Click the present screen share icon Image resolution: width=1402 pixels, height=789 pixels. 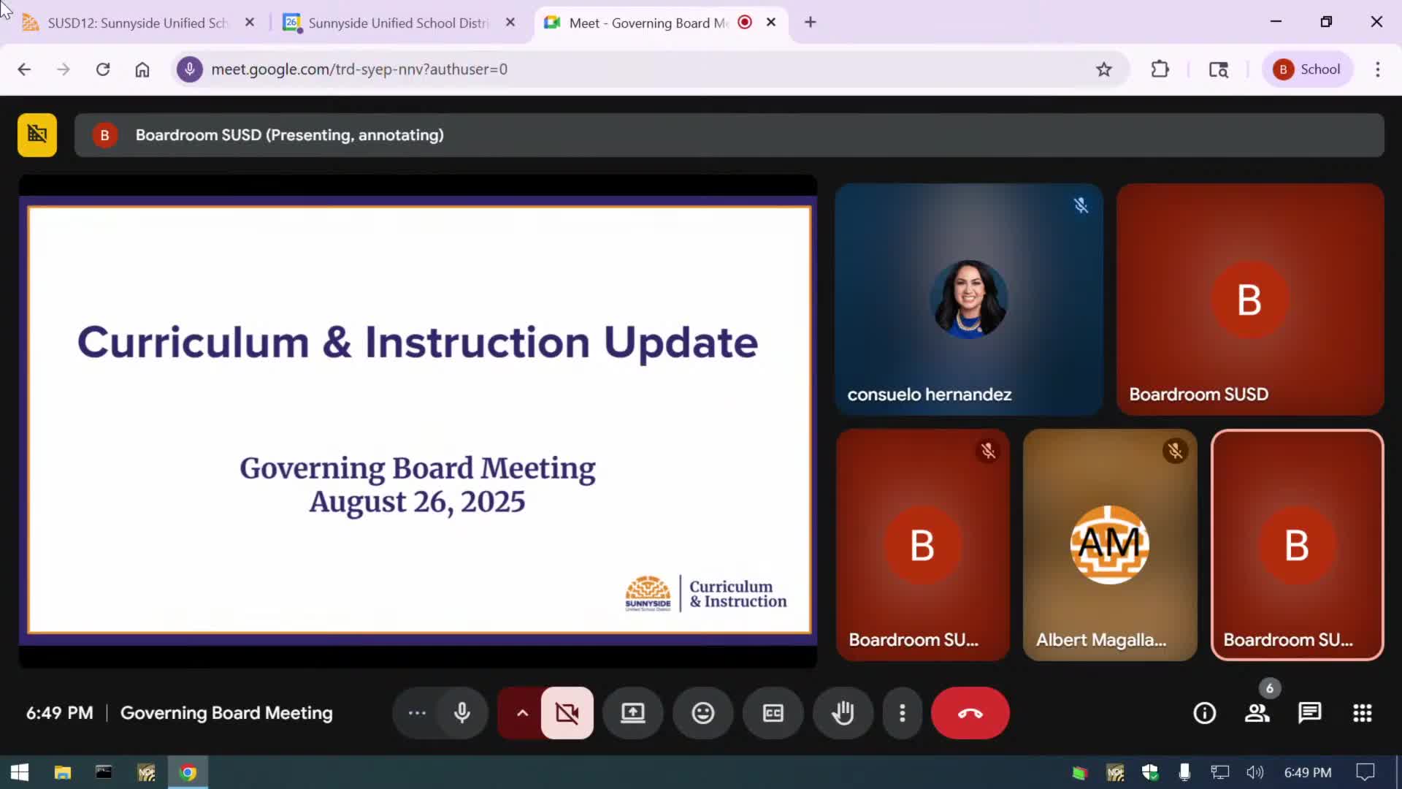[632, 713]
